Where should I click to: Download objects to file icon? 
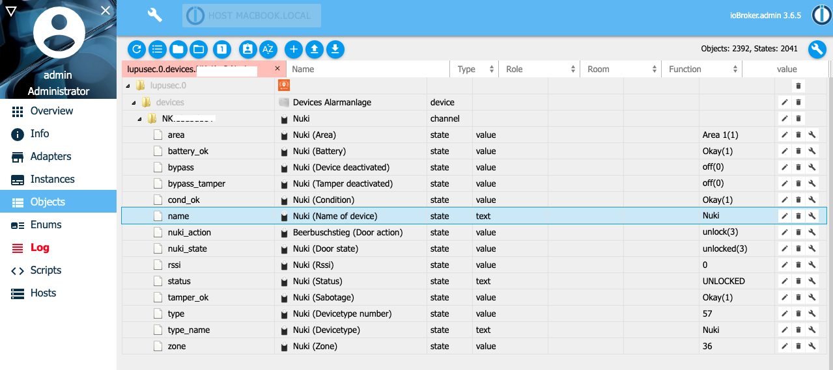(x=335, y=49)
